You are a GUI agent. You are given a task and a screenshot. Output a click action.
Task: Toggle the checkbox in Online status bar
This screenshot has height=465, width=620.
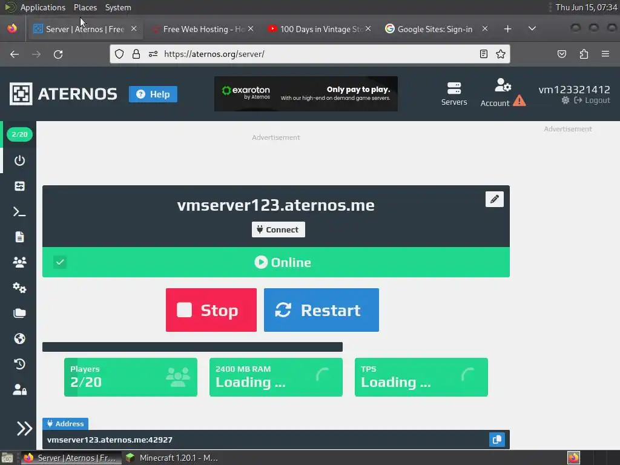click(60, 262)
